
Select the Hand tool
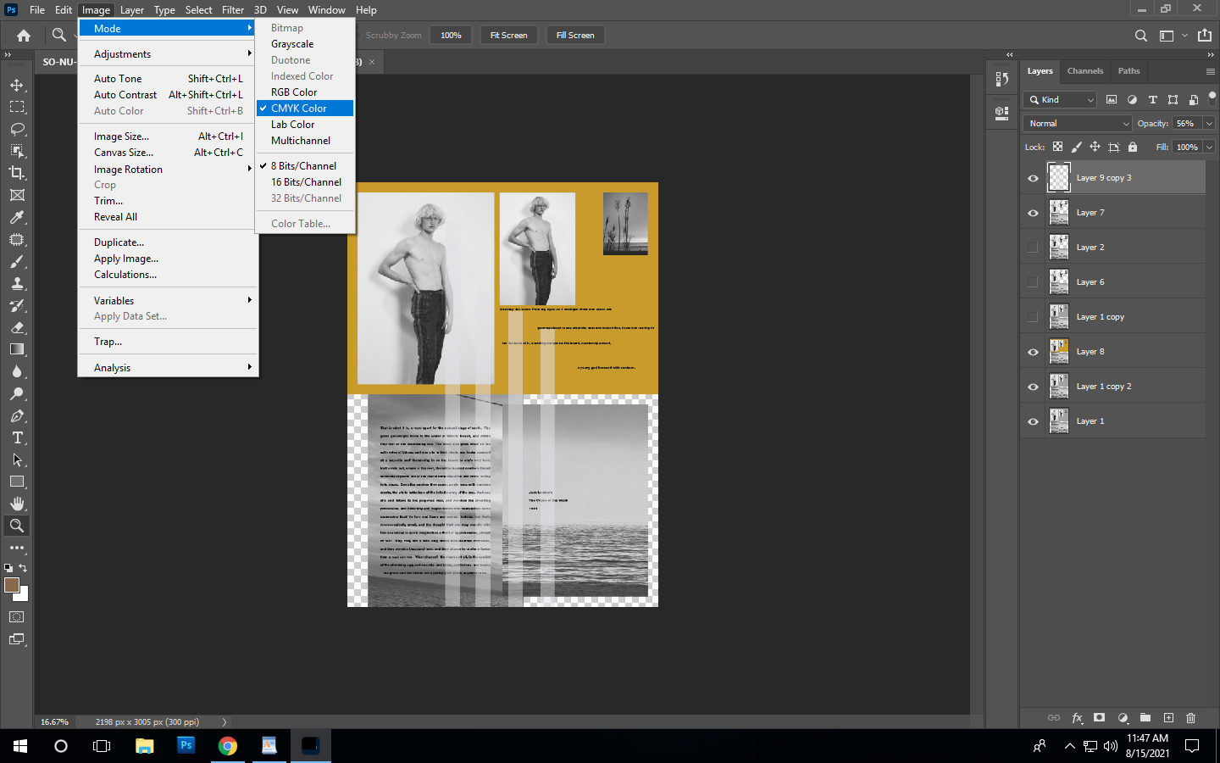(17, 504)
